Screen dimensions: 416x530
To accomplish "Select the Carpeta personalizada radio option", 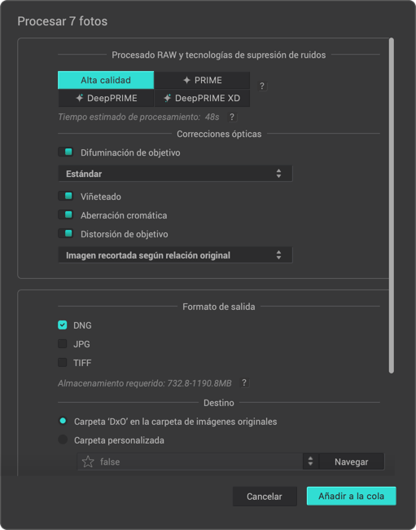I will click(63, 439).
